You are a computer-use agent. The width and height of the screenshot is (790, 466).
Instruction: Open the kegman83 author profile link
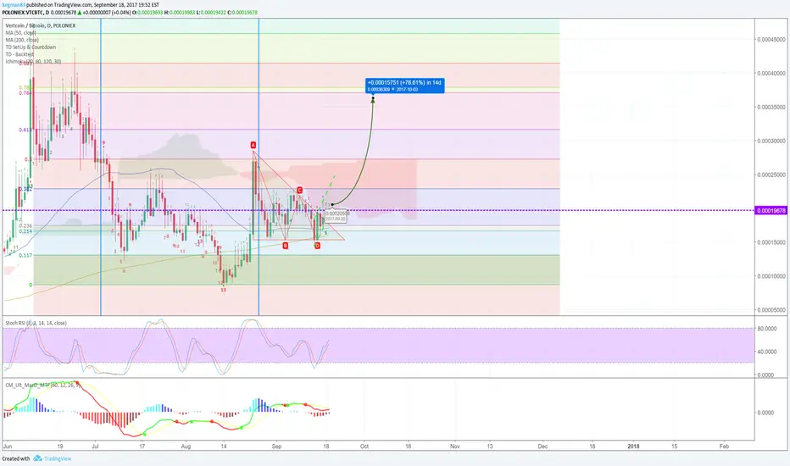(x=14, y=4)
